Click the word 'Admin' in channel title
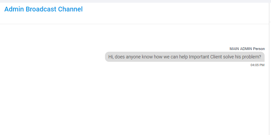271x135 pixels. (x=14, y=9)
